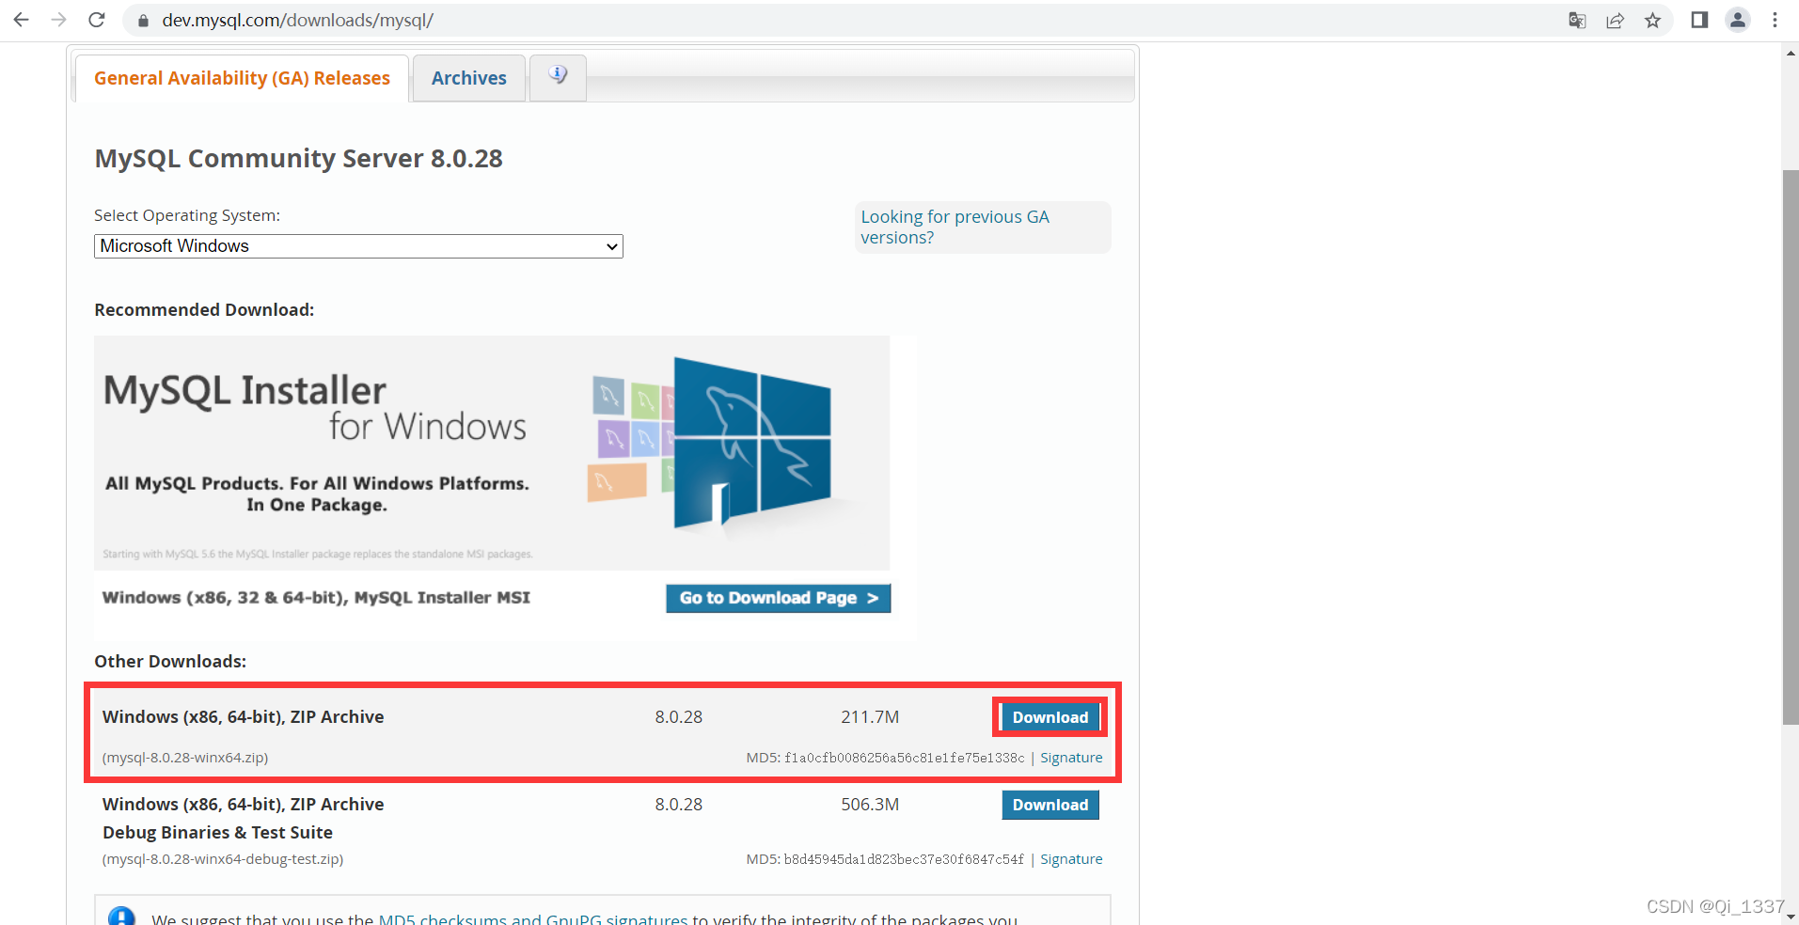Click the MySQL Installer for Windows banner
The image size is (1799, 925).
[492, 452]
